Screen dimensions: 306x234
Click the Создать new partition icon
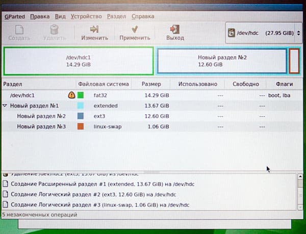(x=19, y=30)
